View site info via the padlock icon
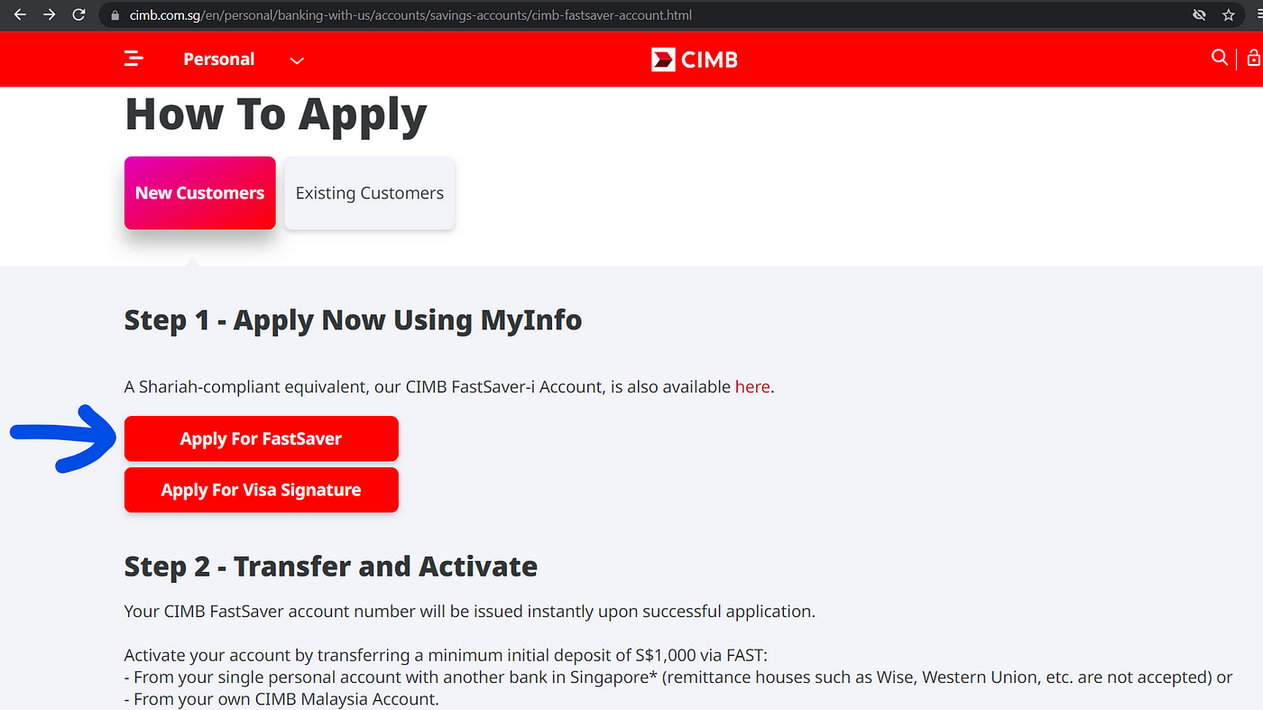Screen dimensions: 1263x710 (114, 15)
